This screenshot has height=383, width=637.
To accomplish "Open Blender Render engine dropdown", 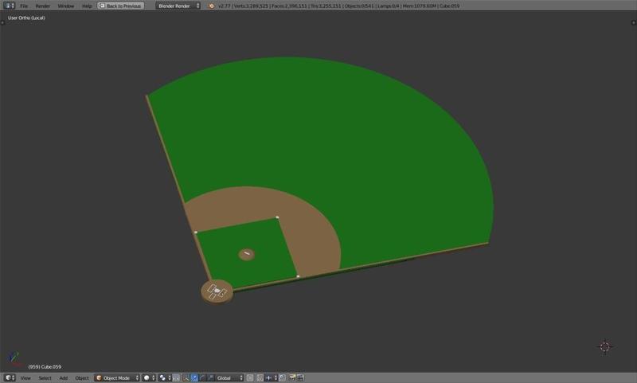I will [178, 6].
